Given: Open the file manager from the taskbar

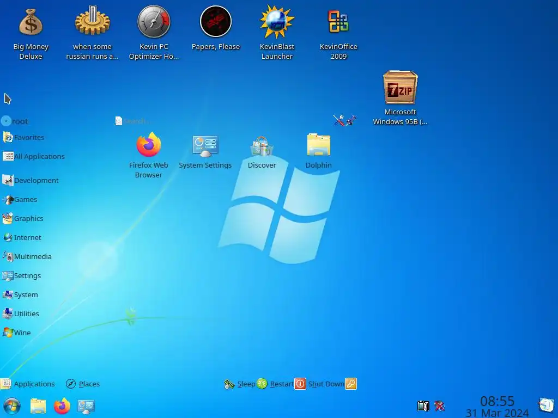Looking at the screenshot, I should pyautogui.click(x=38, y=406).
